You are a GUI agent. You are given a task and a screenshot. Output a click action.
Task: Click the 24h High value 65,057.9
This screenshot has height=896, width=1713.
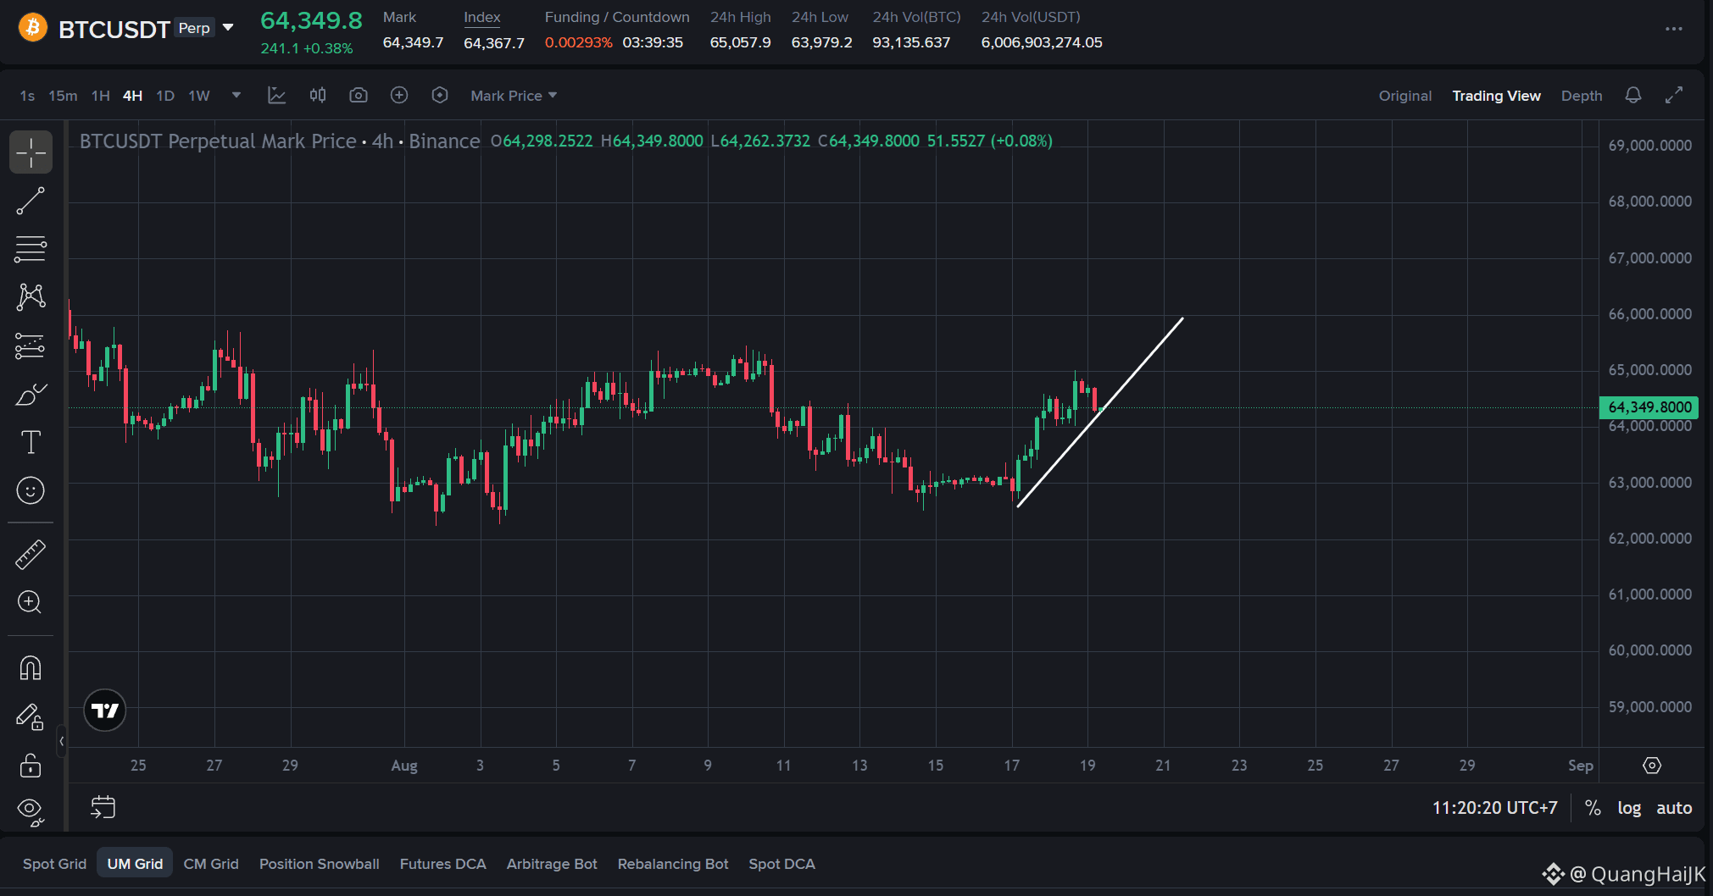[x=741, y=42]
